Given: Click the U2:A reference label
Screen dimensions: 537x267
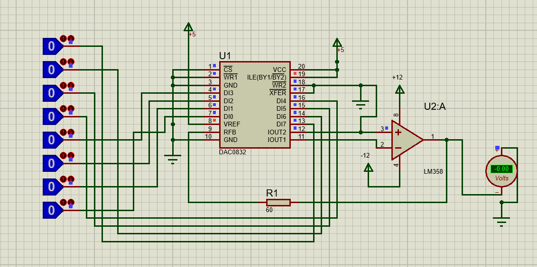Looking at the screenshot, I should (x=435, y=107).
